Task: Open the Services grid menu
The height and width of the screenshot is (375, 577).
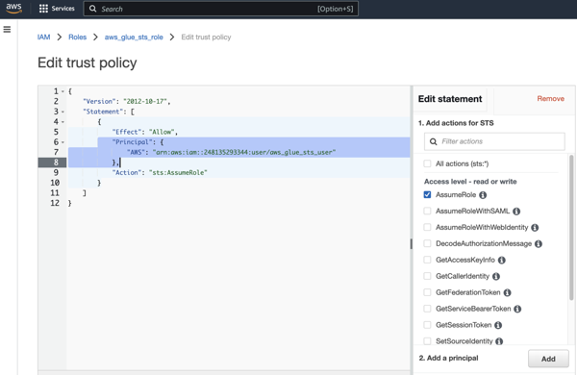Action: [57, 9]
